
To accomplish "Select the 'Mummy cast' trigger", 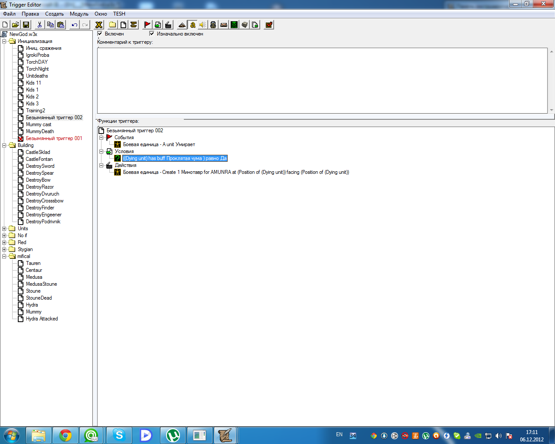I will tap(39, 124).
